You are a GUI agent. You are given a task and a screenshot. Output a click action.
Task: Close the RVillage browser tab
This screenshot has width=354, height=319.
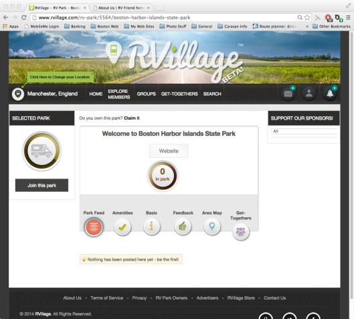(85, 8)
